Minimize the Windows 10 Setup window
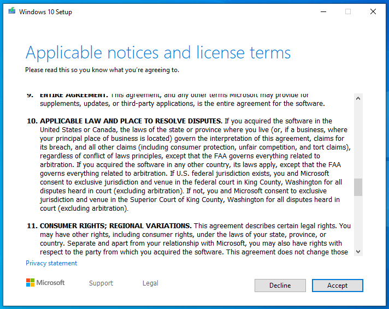 323,11
